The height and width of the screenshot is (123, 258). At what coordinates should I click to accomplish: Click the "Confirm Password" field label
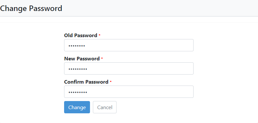86,82
